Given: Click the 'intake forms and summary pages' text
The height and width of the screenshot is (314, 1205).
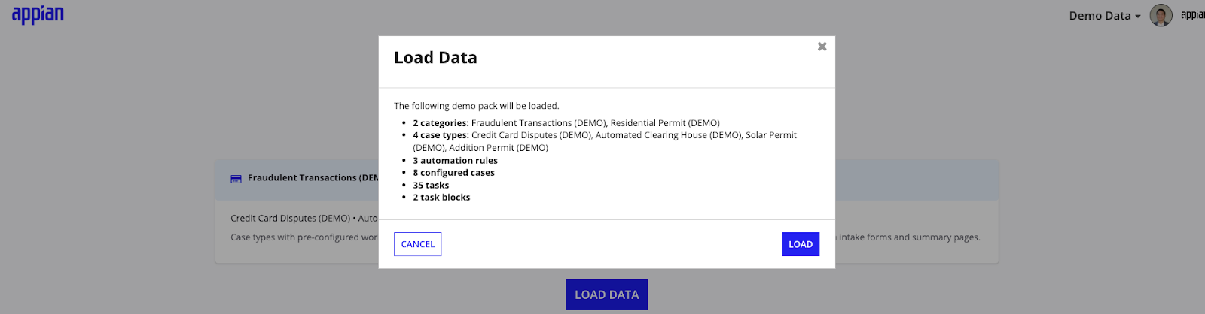Looking at the screenshot, I should pos(910,237).
